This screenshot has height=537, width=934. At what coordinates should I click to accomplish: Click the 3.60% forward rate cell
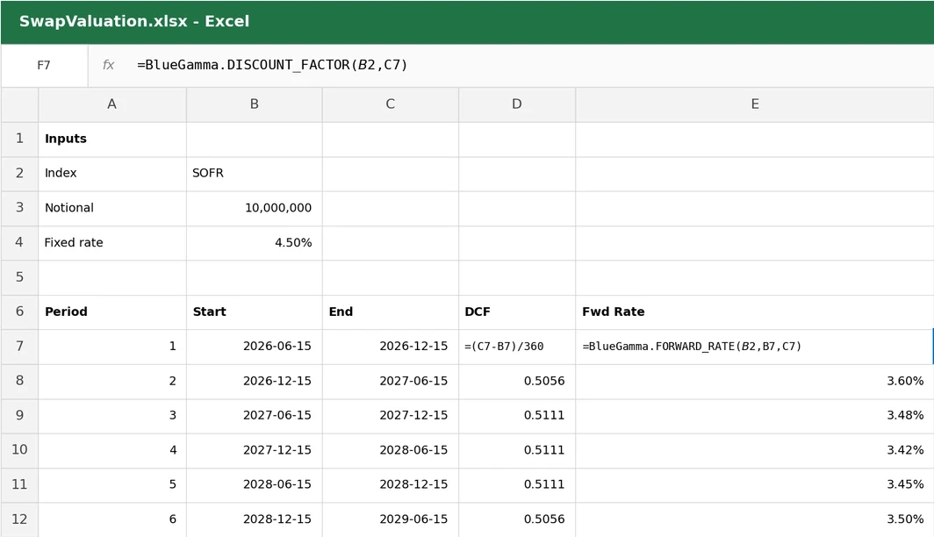(x=755, y=381)
